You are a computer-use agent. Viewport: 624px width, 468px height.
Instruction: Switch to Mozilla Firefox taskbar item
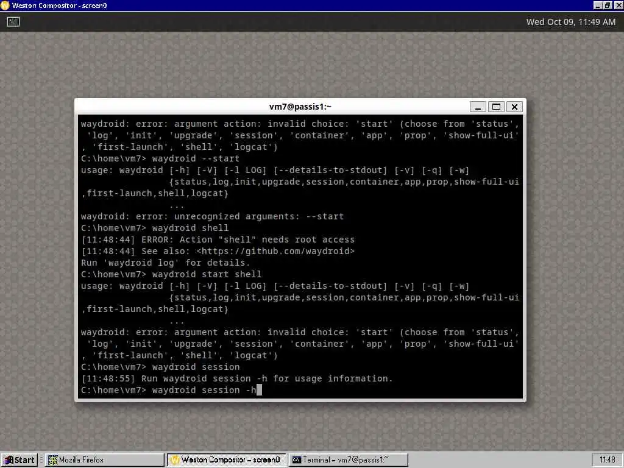[x=104, y=460]
